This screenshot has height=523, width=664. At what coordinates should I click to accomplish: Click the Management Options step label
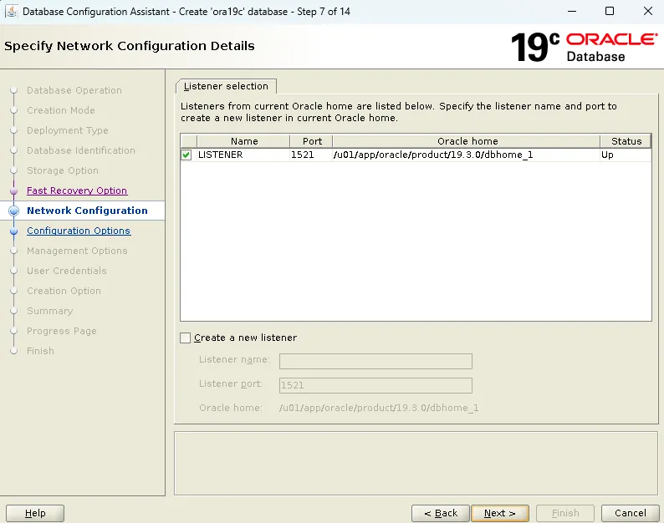click(77, 251)
